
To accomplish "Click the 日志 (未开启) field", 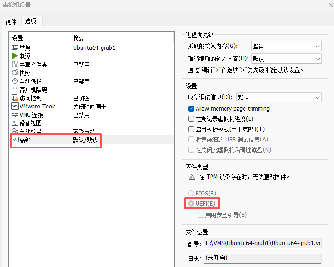I will (x=263, y=258).
